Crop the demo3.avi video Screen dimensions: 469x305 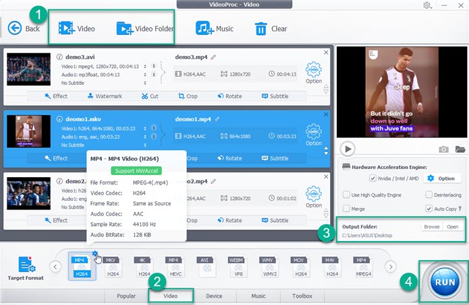[188, 96]
